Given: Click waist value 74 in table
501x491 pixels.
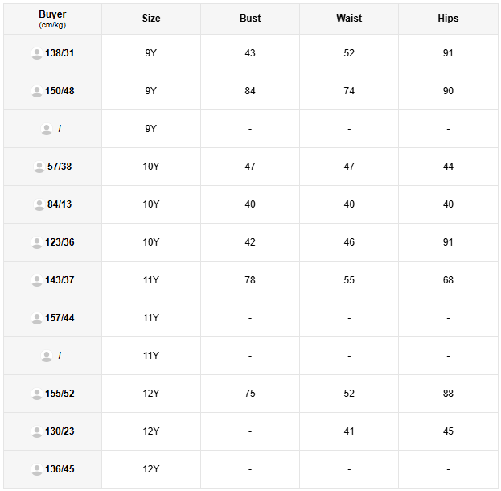Looking at the screenshot, I should [x=349, y=91].
